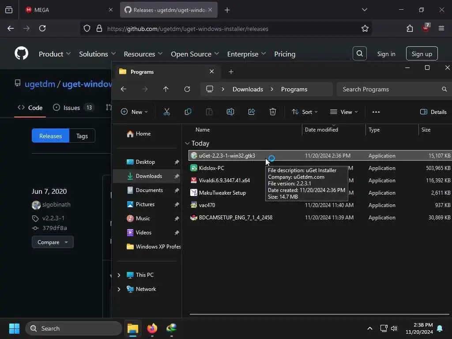This screenshot has width=452, height=339.
Task: Open Downloads in navigation pane
Action: click(147, 176)
